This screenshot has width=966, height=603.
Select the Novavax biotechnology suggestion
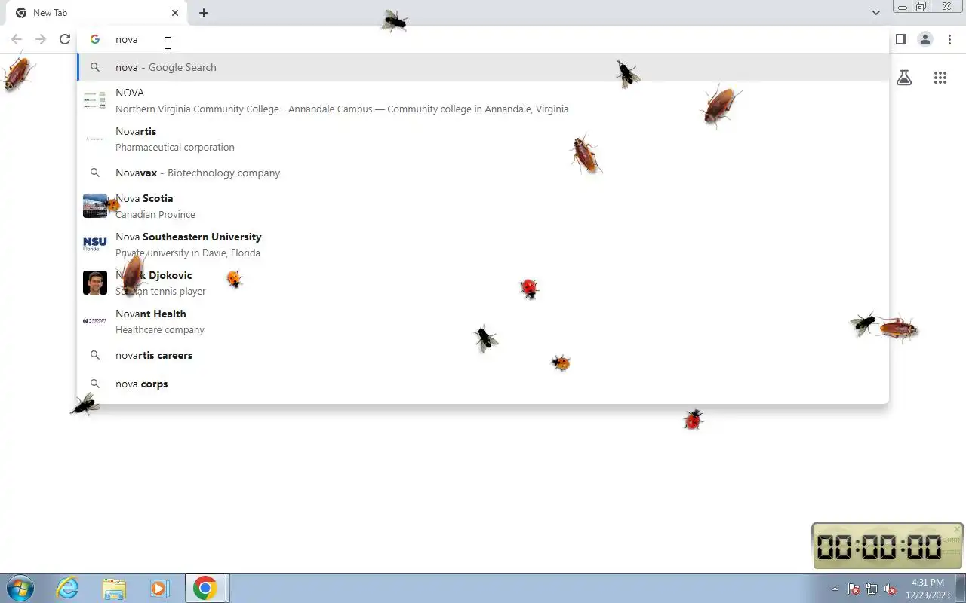pyautogui.click(x=483, y=173)
